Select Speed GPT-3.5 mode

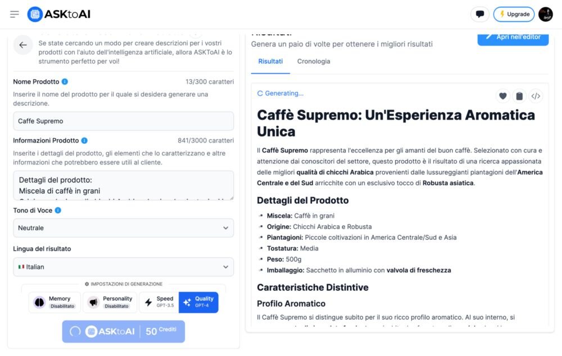[x=158, y=302]
